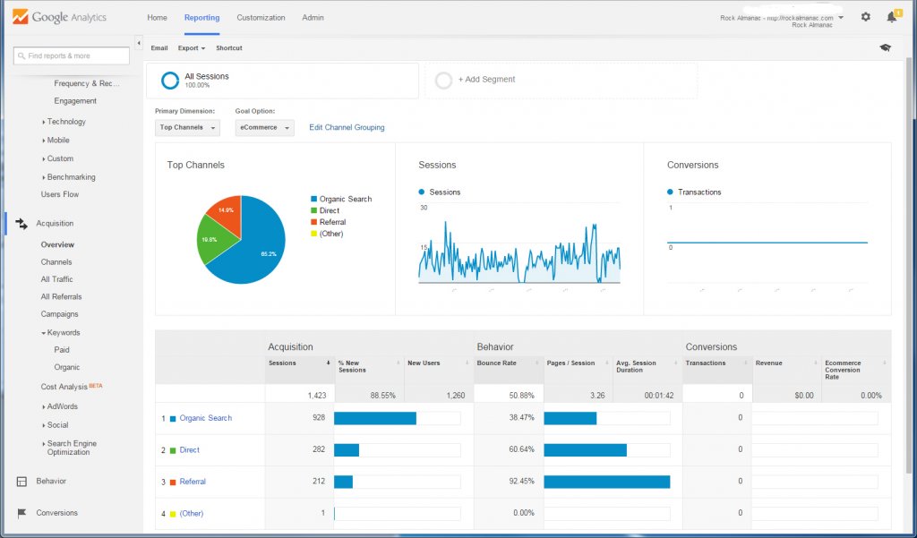Click the Add Segment empty circle

tap(443, 81)
